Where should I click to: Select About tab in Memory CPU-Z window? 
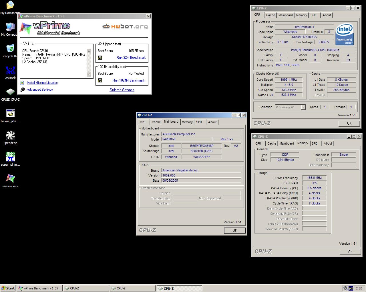328,143
